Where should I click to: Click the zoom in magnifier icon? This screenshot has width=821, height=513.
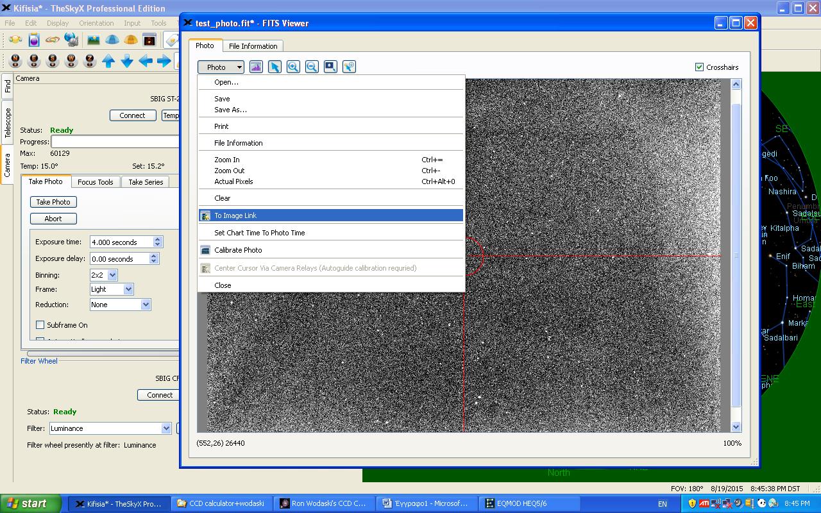(293, 67)
